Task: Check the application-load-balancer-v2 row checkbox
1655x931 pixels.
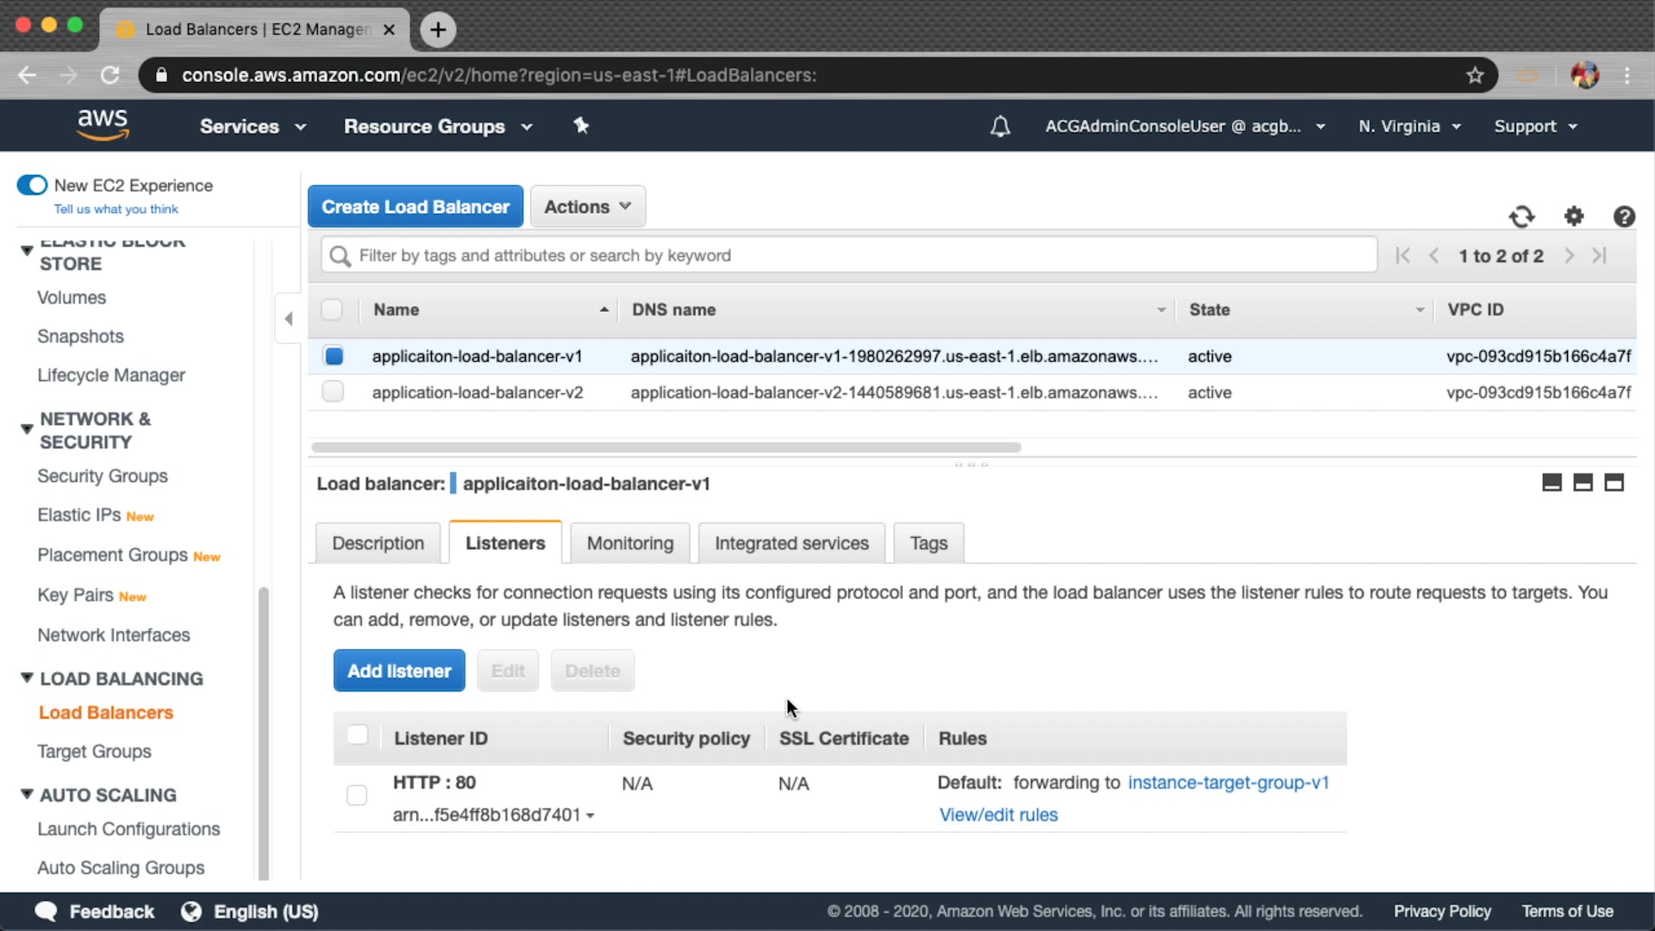Action: point(333,392)
